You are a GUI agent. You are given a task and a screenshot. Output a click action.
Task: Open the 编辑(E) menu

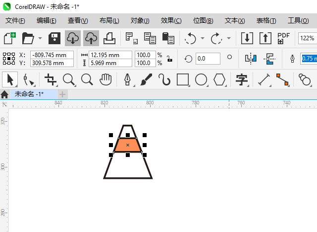[x=46, y=21]
